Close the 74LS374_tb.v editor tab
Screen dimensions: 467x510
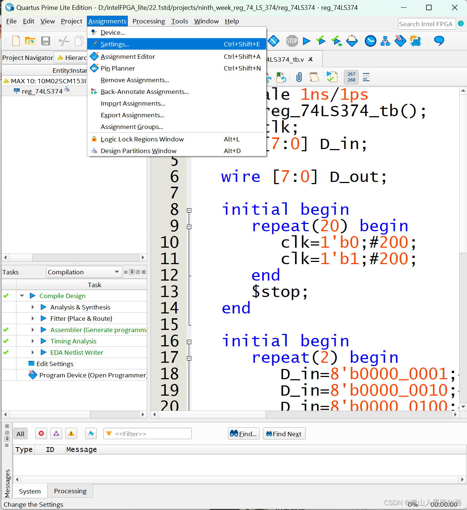[x=310, y=59]
